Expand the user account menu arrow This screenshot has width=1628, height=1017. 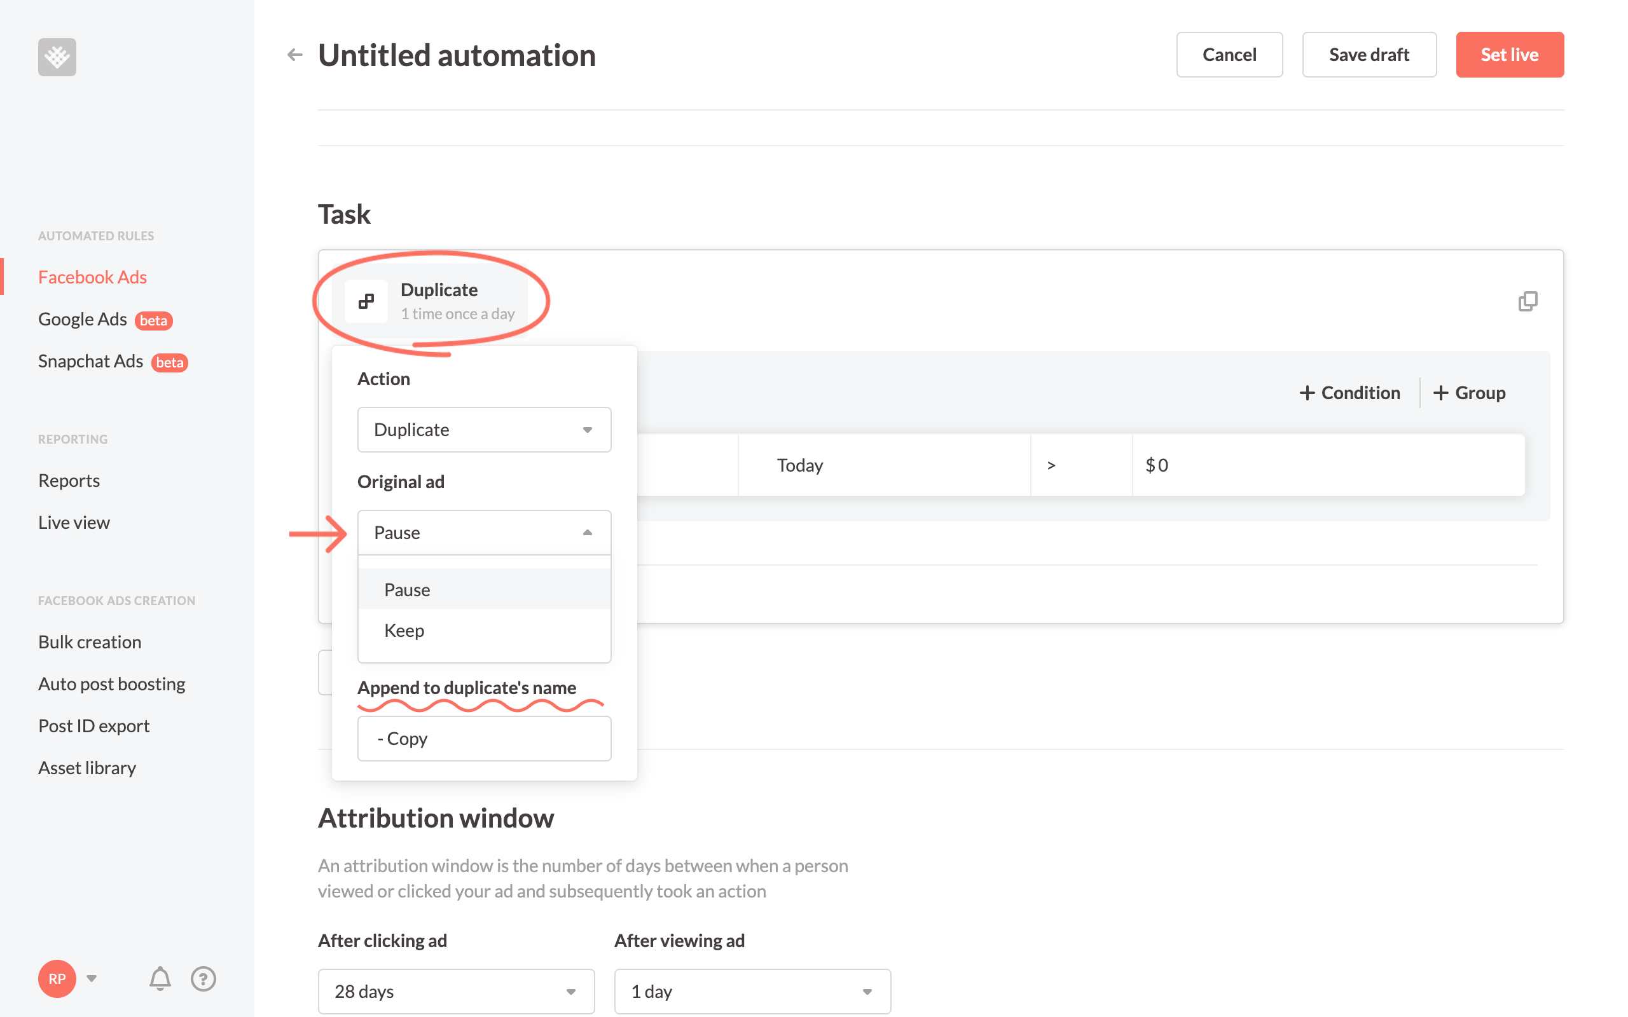tap(92, 978)
